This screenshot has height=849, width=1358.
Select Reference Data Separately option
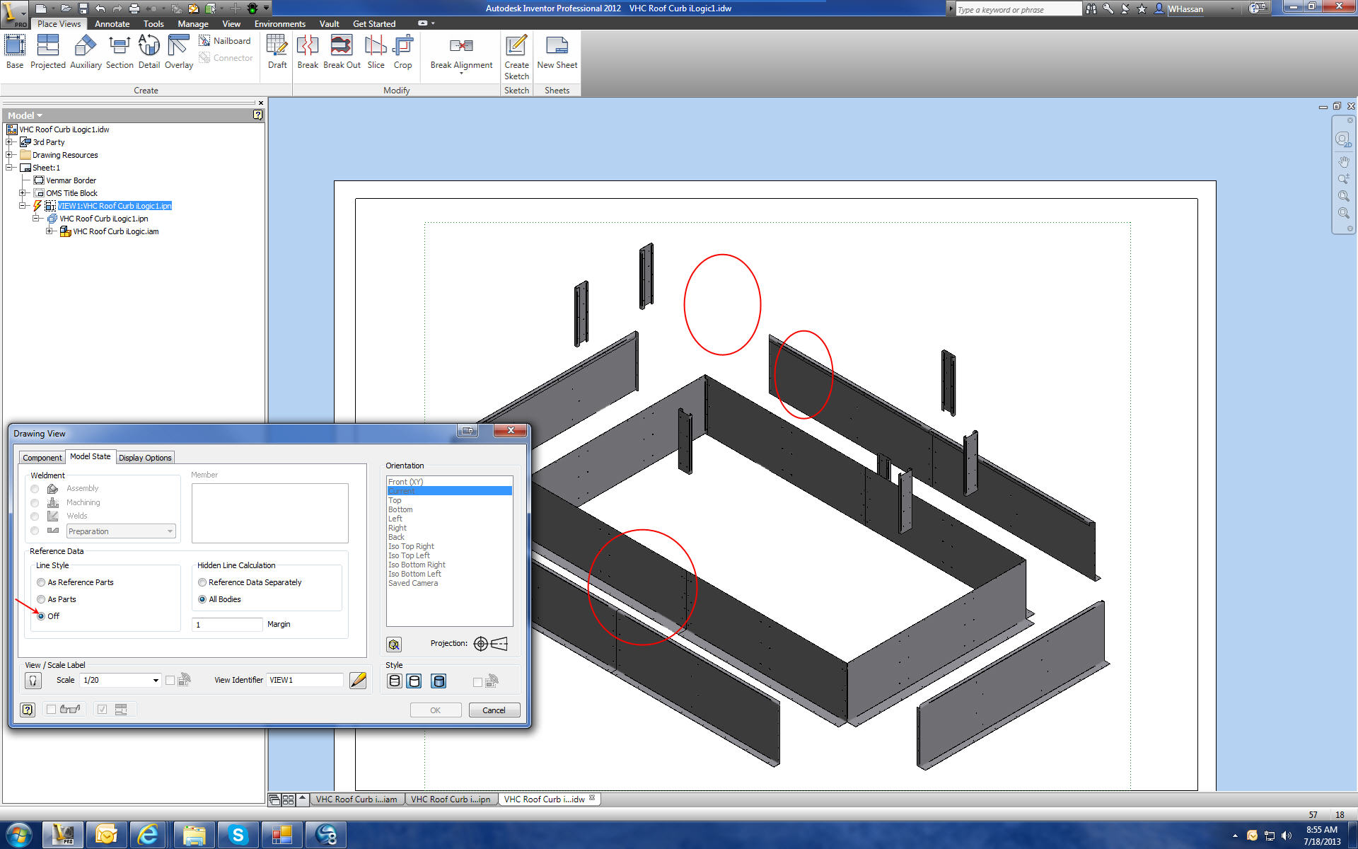[202, 582]
